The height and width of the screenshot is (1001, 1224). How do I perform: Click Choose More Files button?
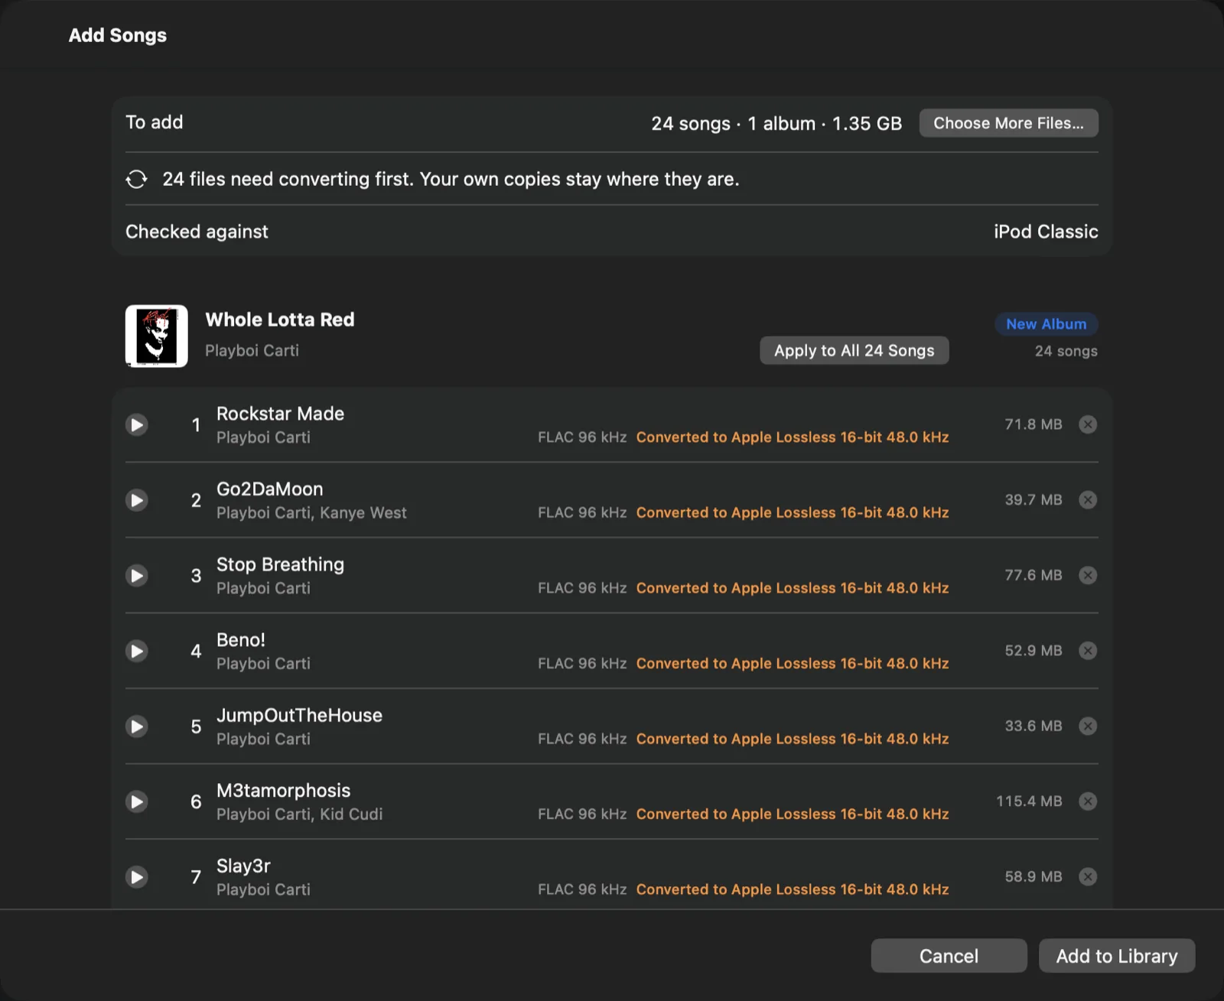pos(1008,123)
